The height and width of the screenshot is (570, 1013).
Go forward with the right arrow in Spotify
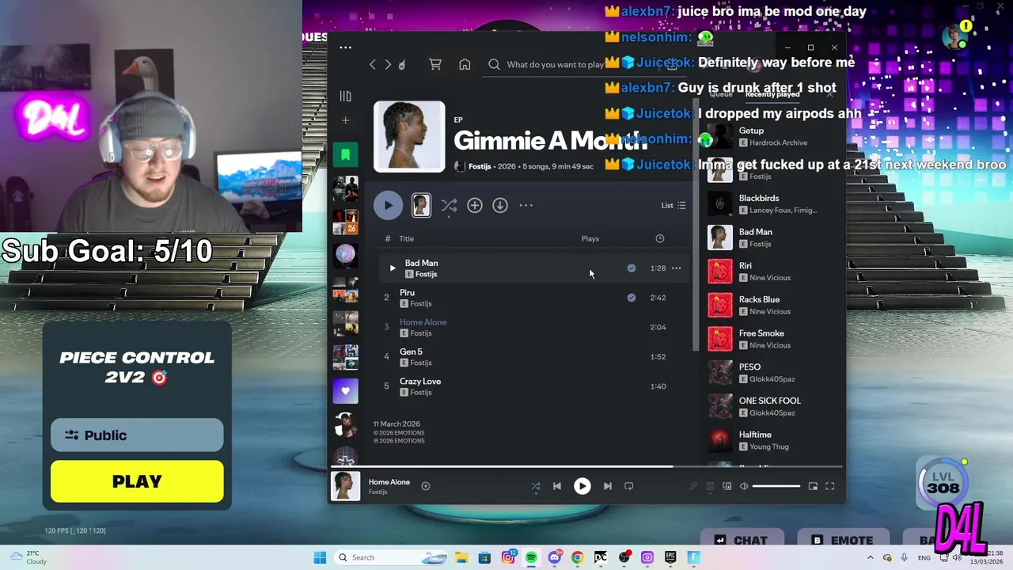click(388, 64)
